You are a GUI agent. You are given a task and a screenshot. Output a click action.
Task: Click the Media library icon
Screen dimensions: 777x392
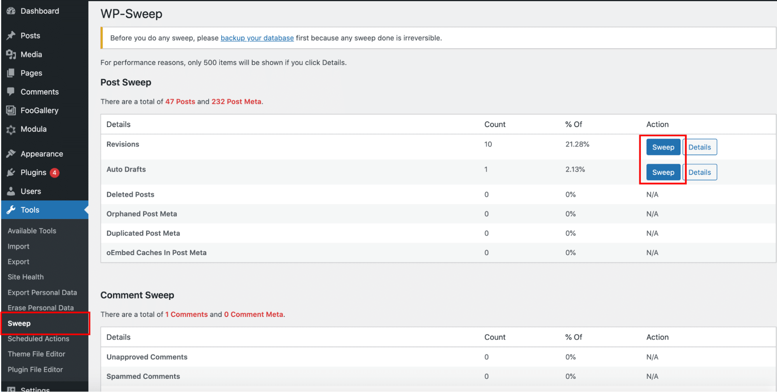pos(11,54)
